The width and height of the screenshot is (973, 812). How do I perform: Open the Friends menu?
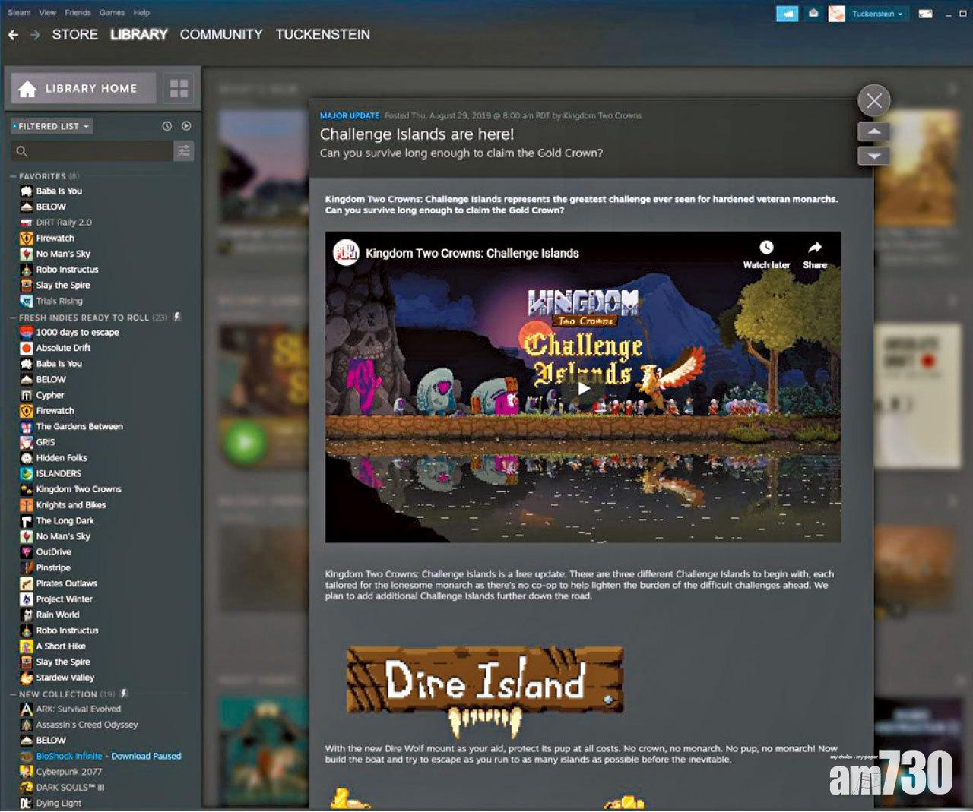[78, 13]
